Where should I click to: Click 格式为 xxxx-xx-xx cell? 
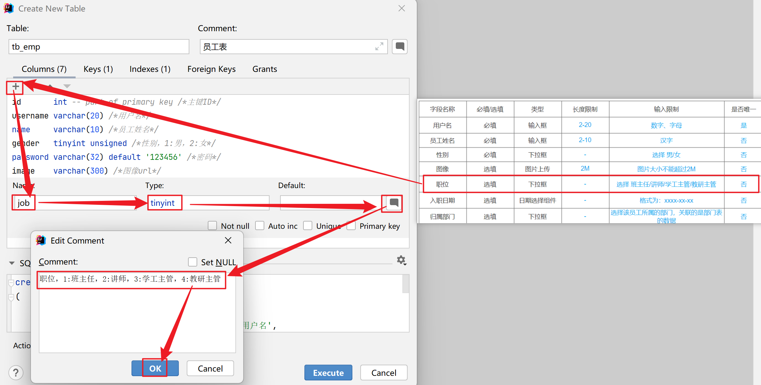pyautogui.click(x=666, y=201)
